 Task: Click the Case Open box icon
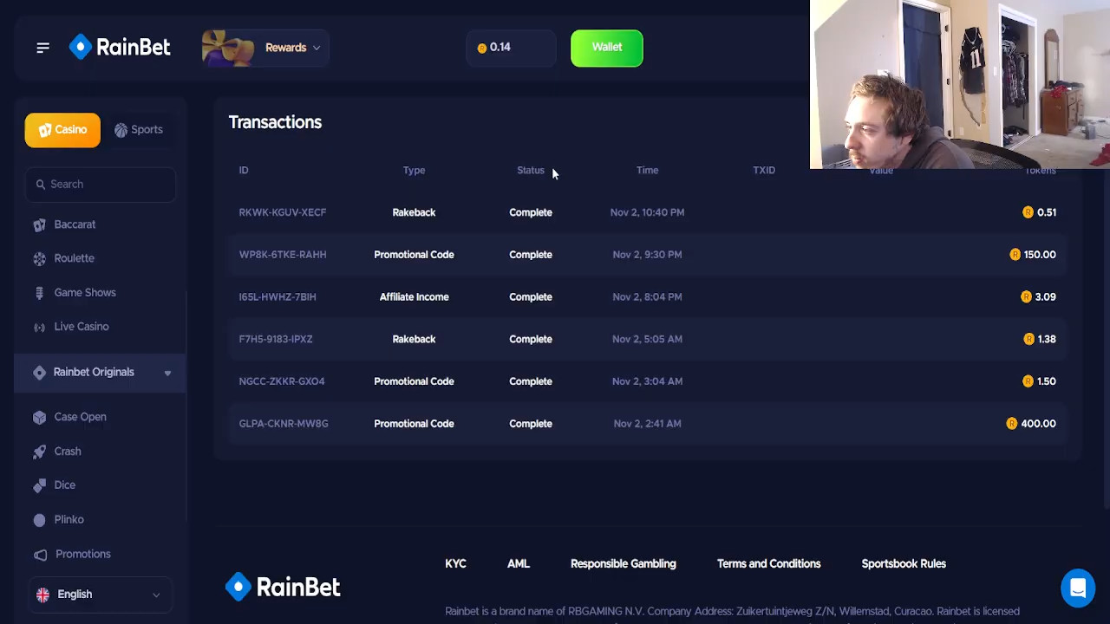(x=39, y=417)
